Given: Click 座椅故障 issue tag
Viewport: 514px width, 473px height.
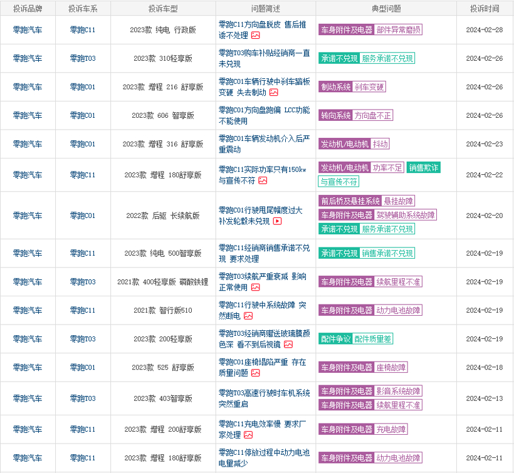Looking at the screenshot, I should 391,367.
